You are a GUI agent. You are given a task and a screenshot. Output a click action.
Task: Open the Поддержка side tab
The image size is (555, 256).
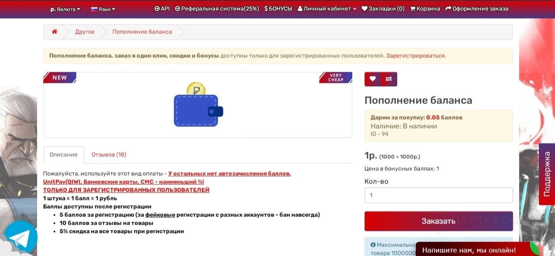[547, 174]
